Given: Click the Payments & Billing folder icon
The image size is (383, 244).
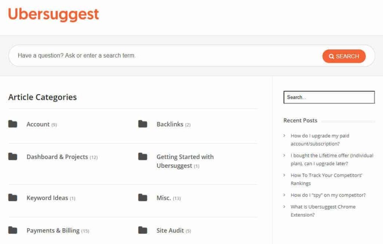Looking at the screenshot, I should 13,230.
